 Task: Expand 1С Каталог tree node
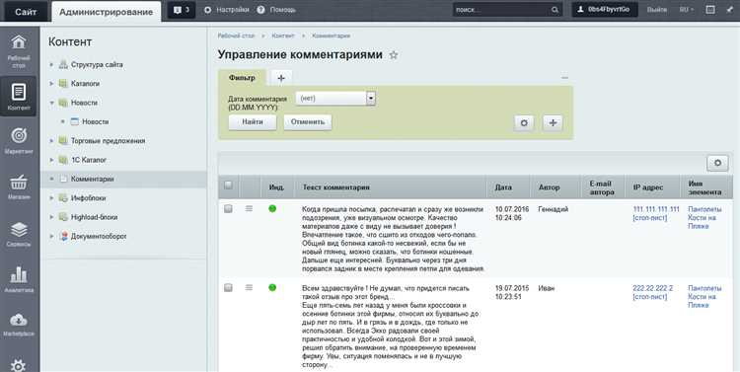coord(52,160)
